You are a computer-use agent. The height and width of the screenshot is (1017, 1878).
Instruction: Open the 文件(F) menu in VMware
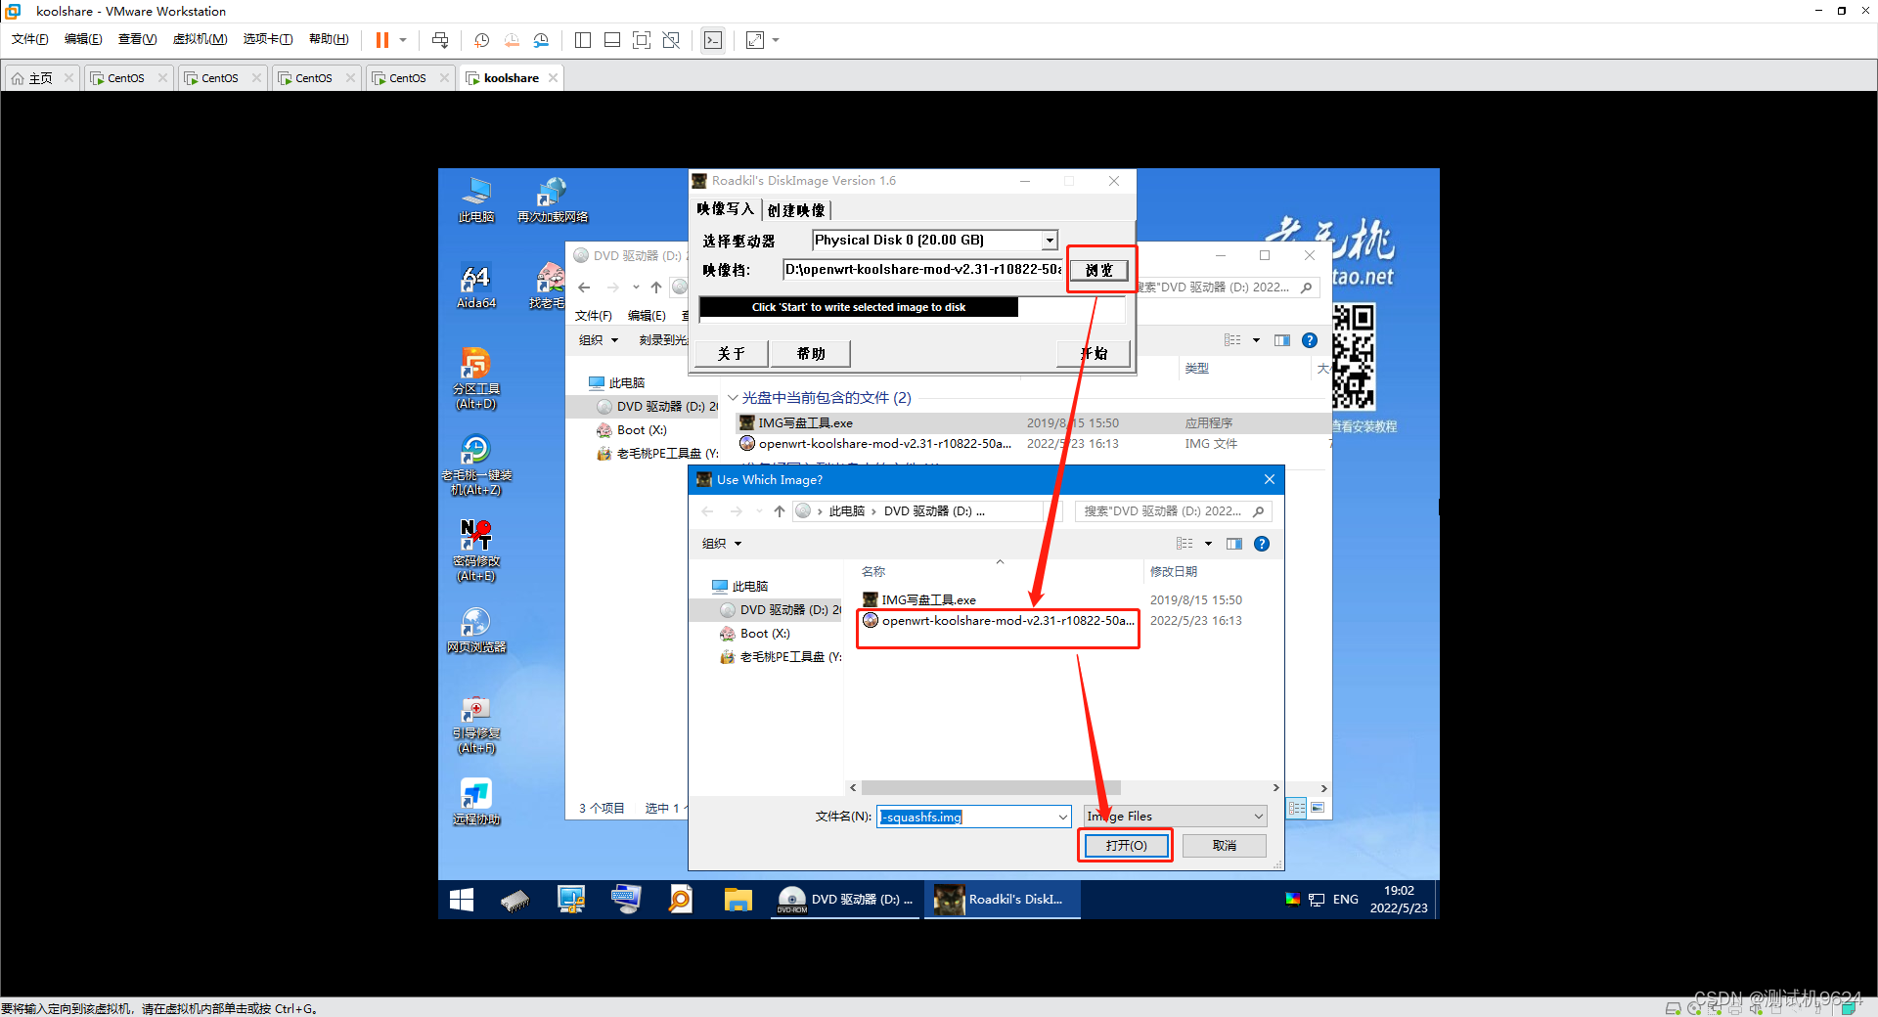coord(30,39)
